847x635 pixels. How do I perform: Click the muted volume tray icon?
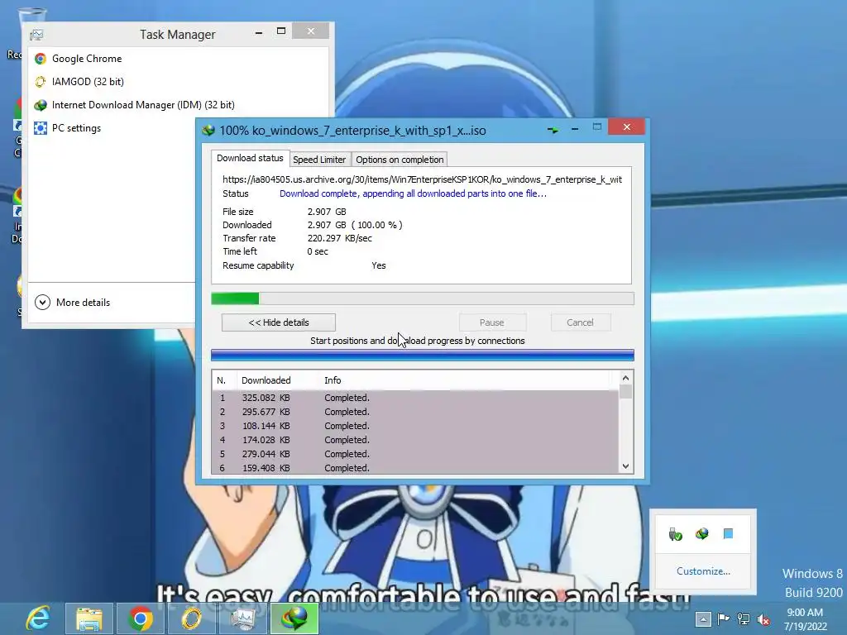(x=763, y=619)
